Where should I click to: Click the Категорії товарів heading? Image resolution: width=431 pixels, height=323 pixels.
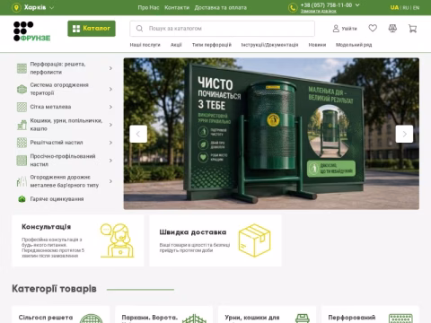click(54, 289)
